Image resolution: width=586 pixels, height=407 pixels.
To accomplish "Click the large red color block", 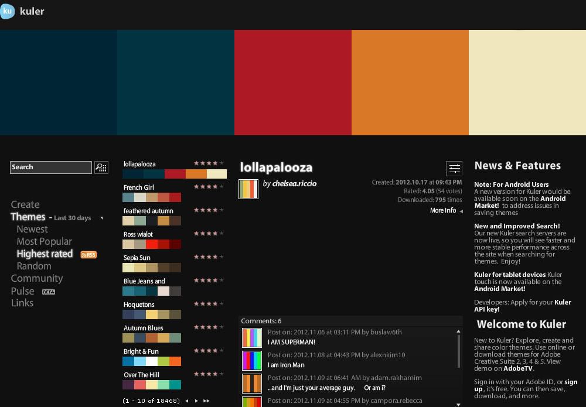I will (x=293, y=83).
